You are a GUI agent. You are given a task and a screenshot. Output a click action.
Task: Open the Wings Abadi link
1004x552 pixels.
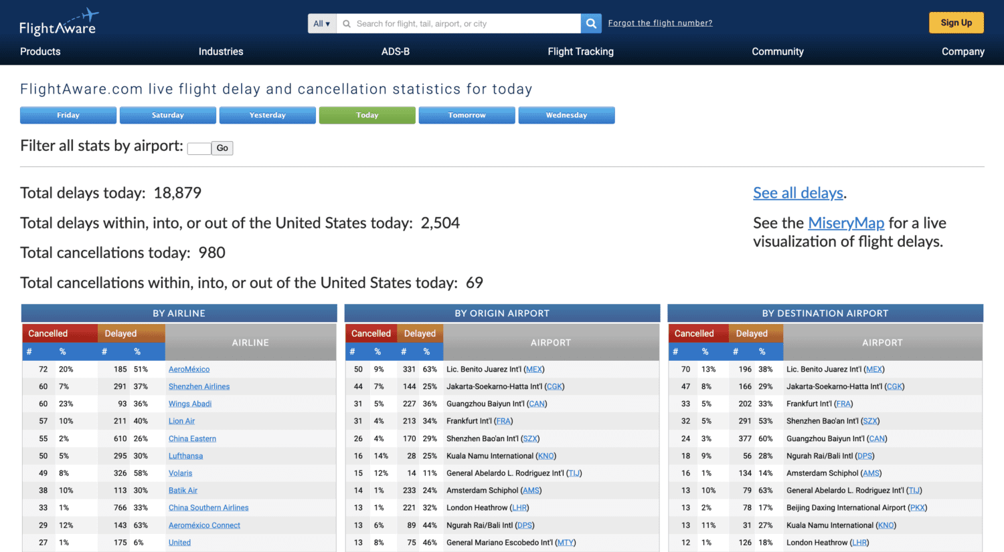click(190, 404)
